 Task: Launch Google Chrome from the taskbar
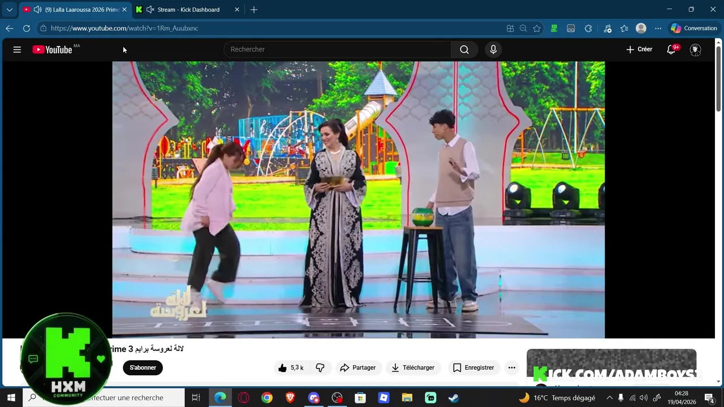[267, 398]
